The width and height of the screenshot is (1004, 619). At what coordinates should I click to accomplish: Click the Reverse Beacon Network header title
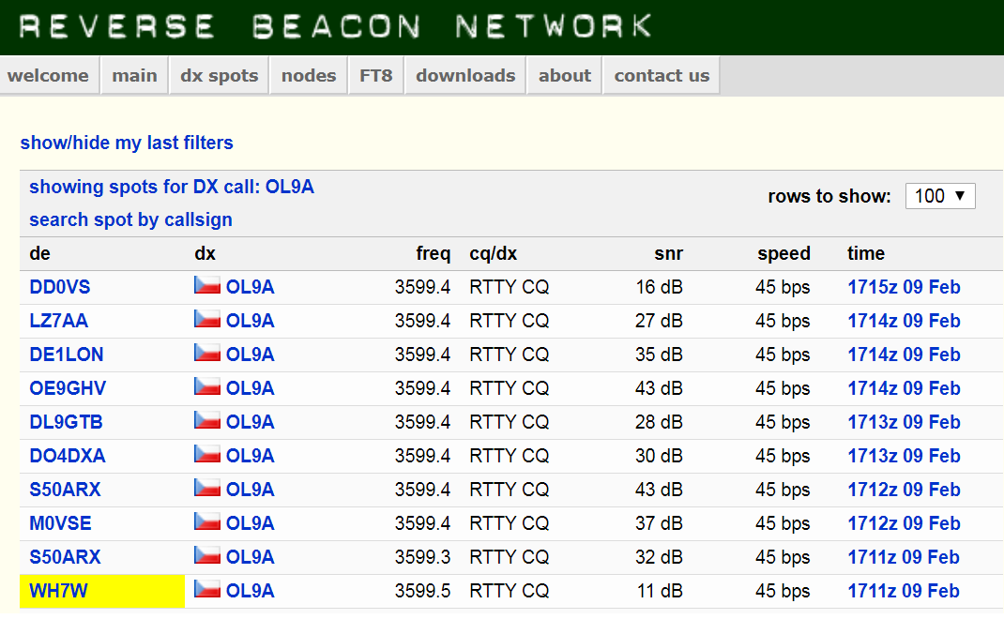click(336, 26)
